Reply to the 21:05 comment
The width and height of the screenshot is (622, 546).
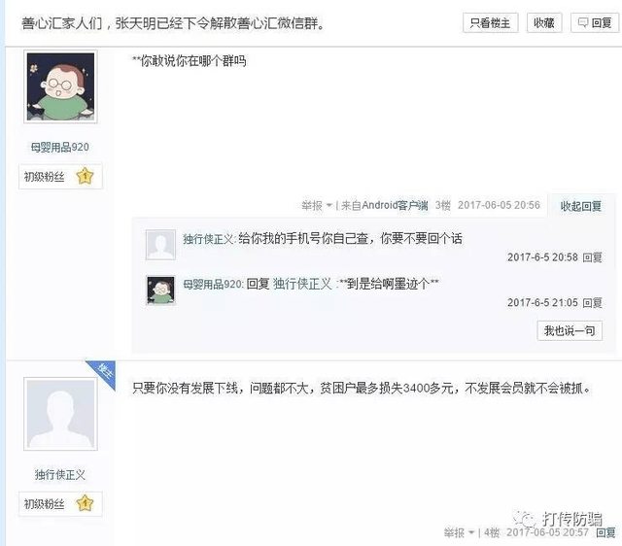tap(592, 303)
